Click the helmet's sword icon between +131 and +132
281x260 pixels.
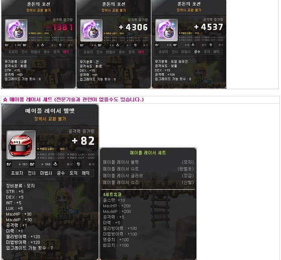click(32, 164)
